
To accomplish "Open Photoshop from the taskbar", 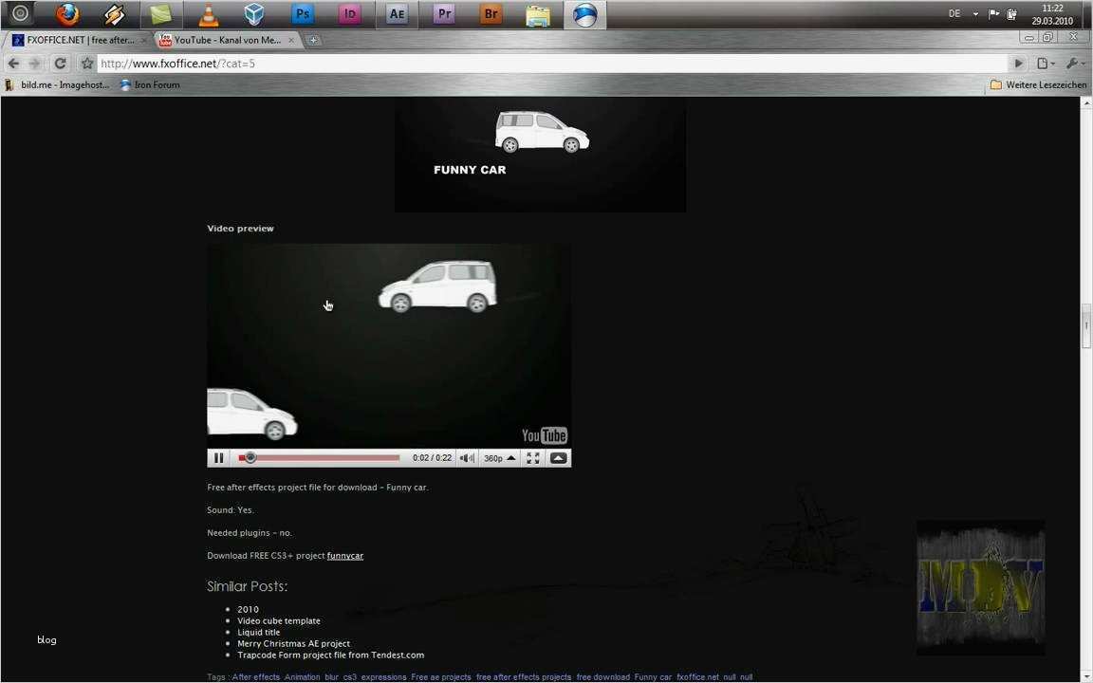I will [x=302, y=14].
